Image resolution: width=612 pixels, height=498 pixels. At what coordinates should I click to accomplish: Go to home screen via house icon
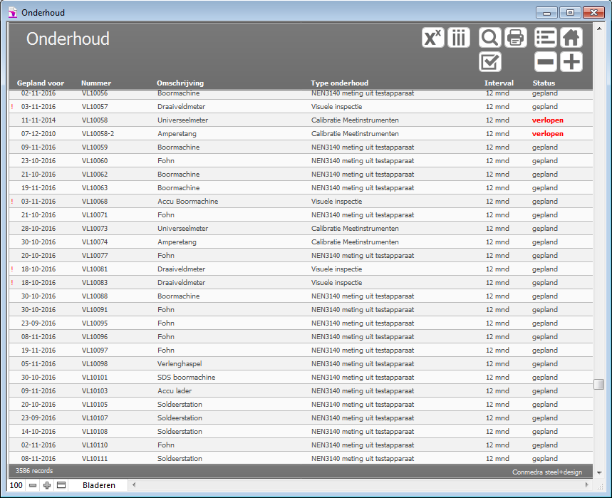571,38
